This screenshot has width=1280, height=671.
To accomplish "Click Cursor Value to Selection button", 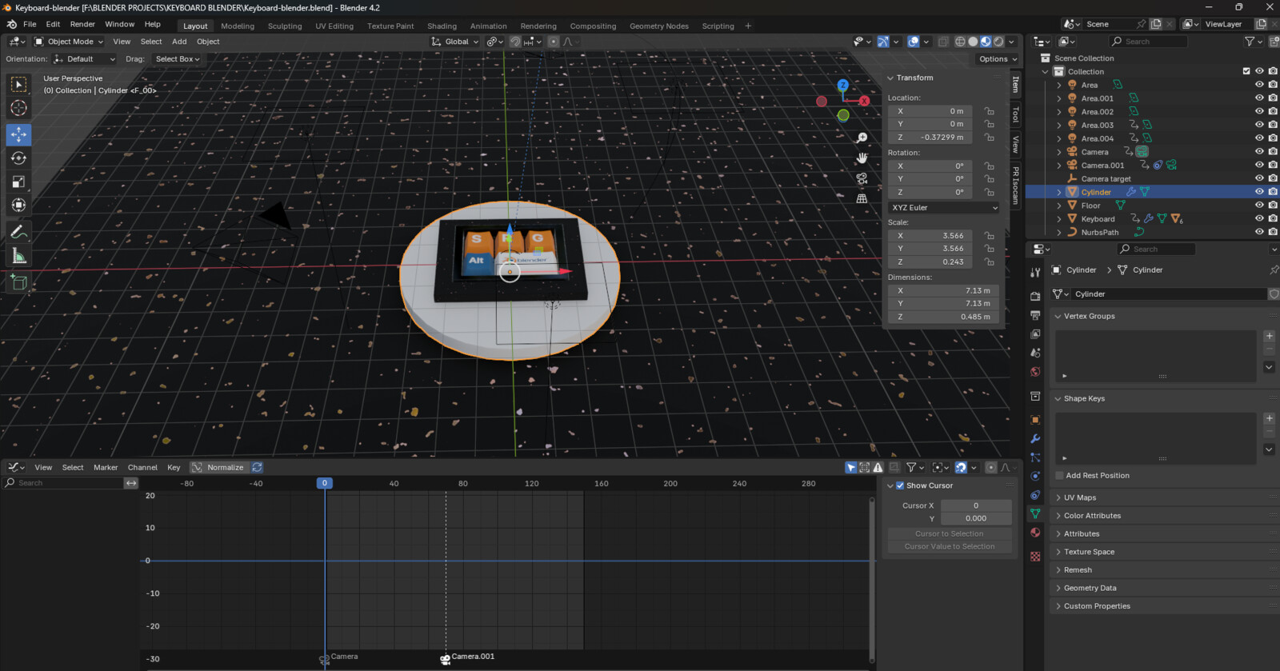I will click(950, 546).
